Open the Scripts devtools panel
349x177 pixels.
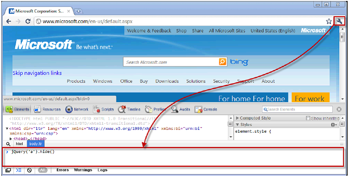click(103, 109)
